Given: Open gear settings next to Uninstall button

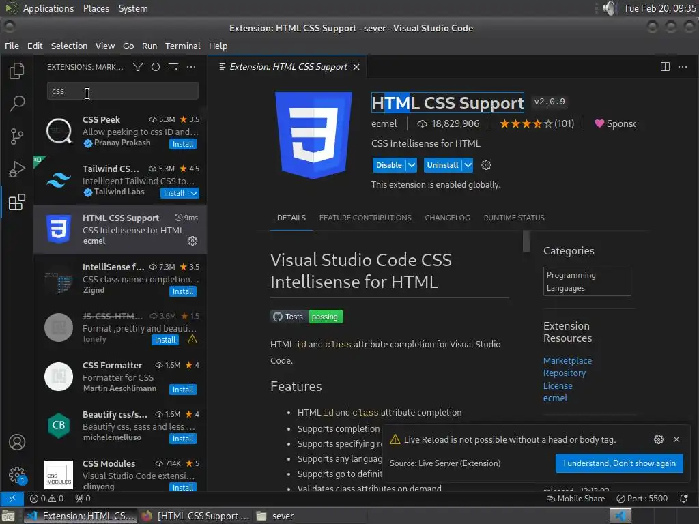Looking at the screenshot, I should tap(486, 165).
